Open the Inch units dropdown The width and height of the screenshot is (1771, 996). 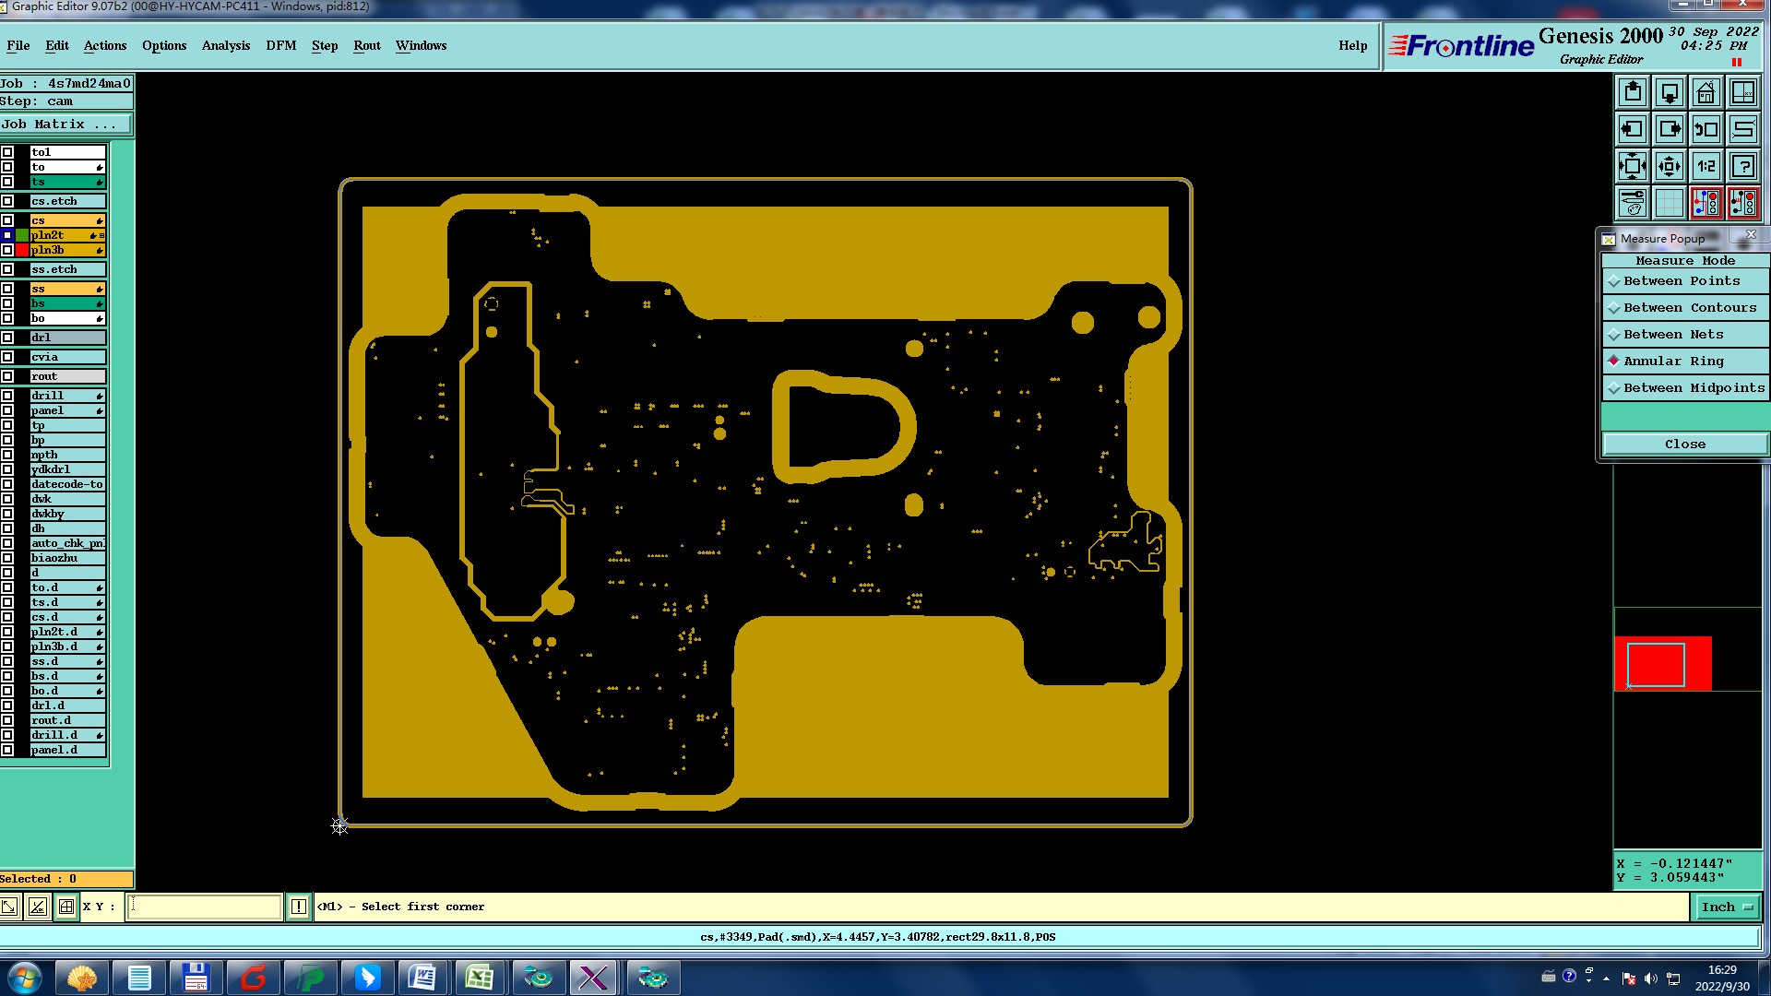coord(1726,907)
